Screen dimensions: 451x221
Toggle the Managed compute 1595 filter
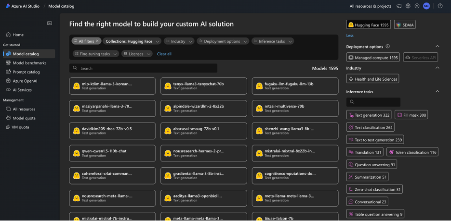coord(373,58)
